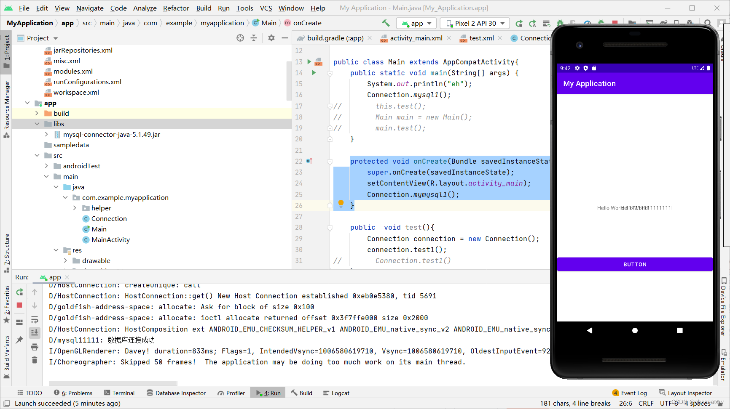
Task: Click onCreate breadcrumb in navigation bar
Action: pyautogui.click(x=307, y=23)
